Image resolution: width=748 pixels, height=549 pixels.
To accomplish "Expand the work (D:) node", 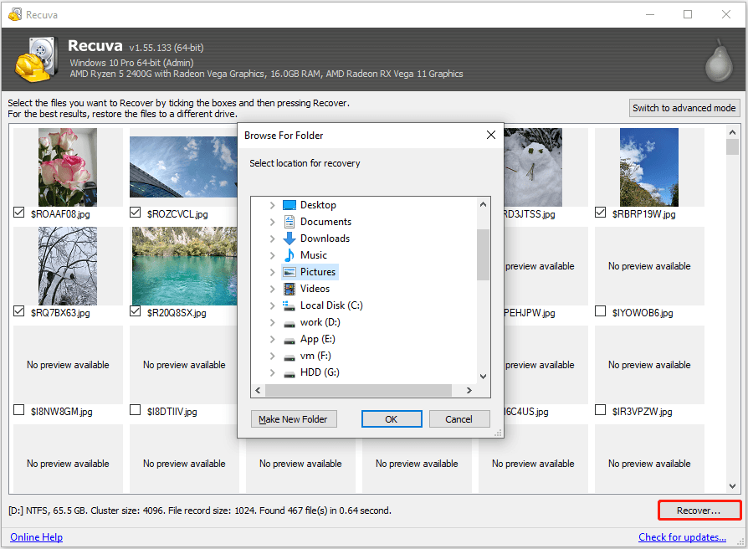I will 273,322.
